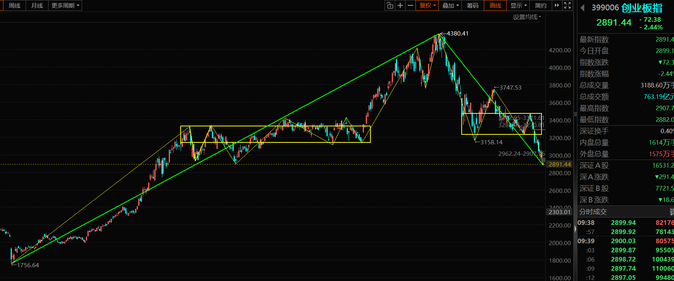The height and width of the screenshot is (281, 674).
Task: Open 显示 display dropdown
Action: click(x=519, y=5)
